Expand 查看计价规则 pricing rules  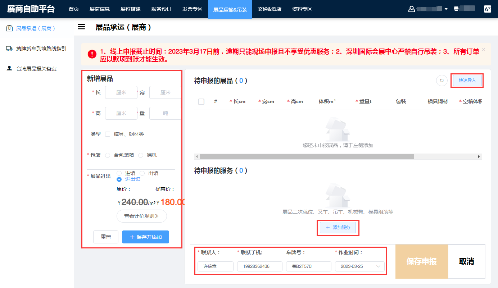point(141,216)
